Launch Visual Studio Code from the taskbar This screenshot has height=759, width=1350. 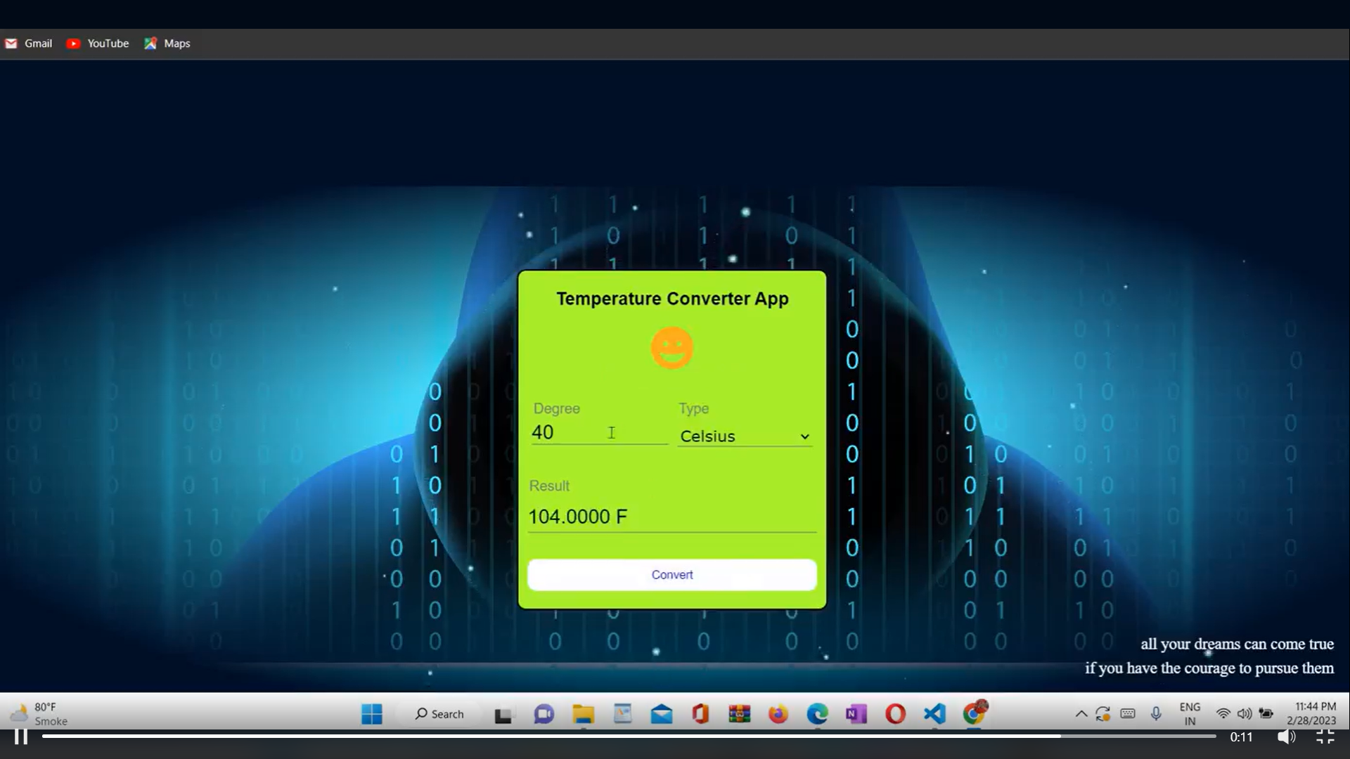pyautogui.click(x=933, y=713)
